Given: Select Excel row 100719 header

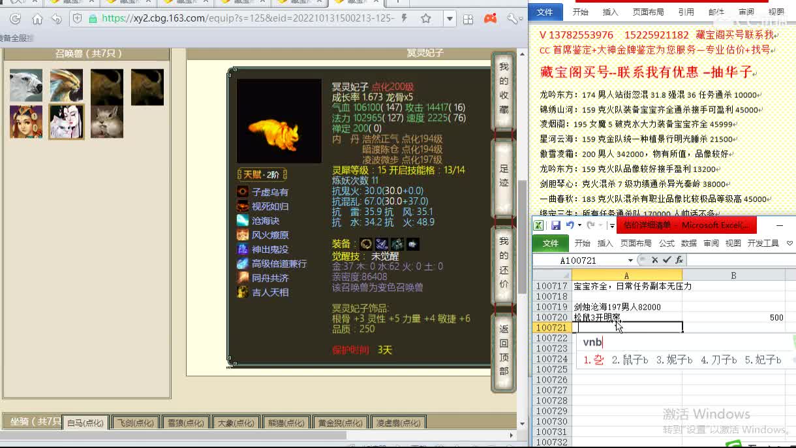Looking at the screenshot, I should 551,307.
